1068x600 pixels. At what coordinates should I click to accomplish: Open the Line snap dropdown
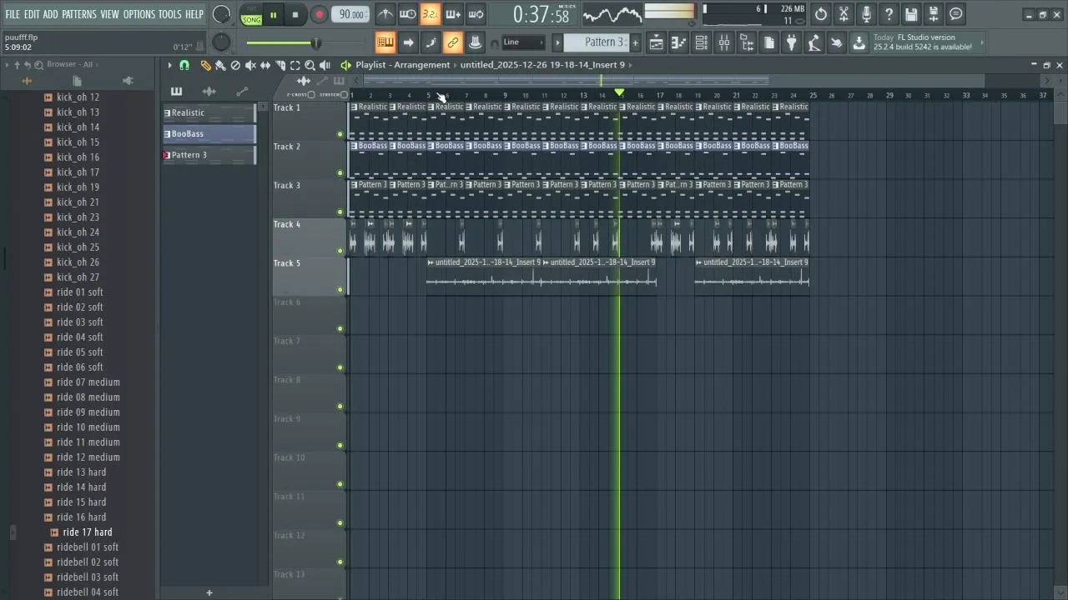coord(523,42)
